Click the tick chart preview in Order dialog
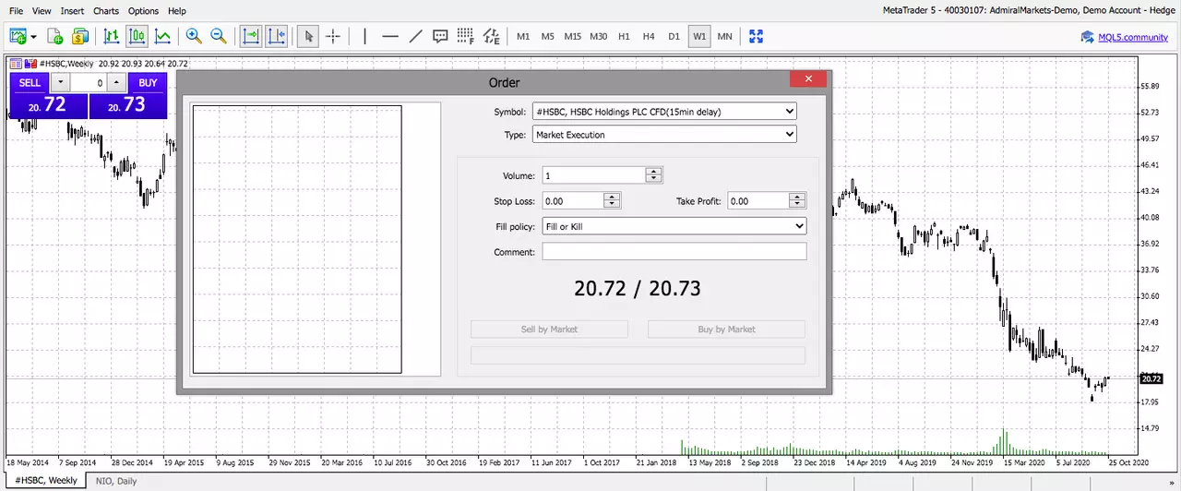The image size is (1181, 491). (x=297, y=239)
